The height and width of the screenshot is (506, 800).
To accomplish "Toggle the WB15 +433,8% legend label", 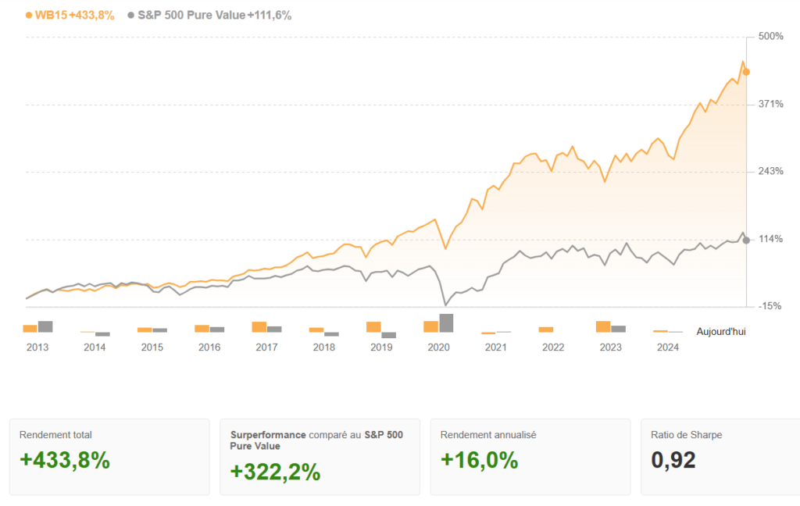I will tap(75, 15).
